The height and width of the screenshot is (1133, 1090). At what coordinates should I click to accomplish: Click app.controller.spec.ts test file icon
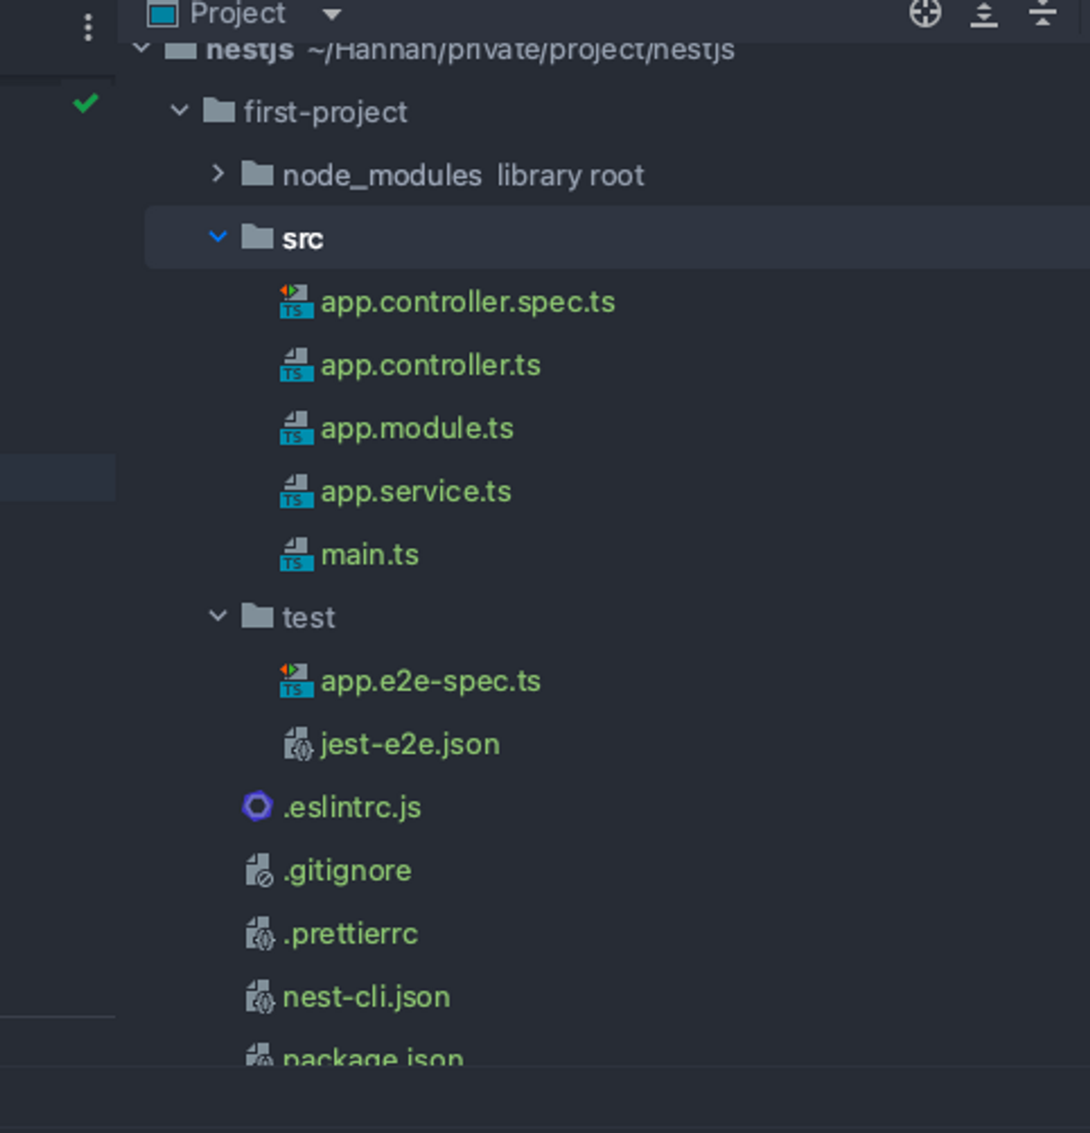pyautogui.click(x=296, y=301)
